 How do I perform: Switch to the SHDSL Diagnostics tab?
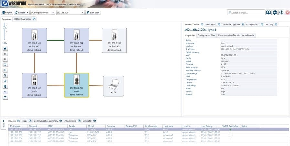click(22, 19)
